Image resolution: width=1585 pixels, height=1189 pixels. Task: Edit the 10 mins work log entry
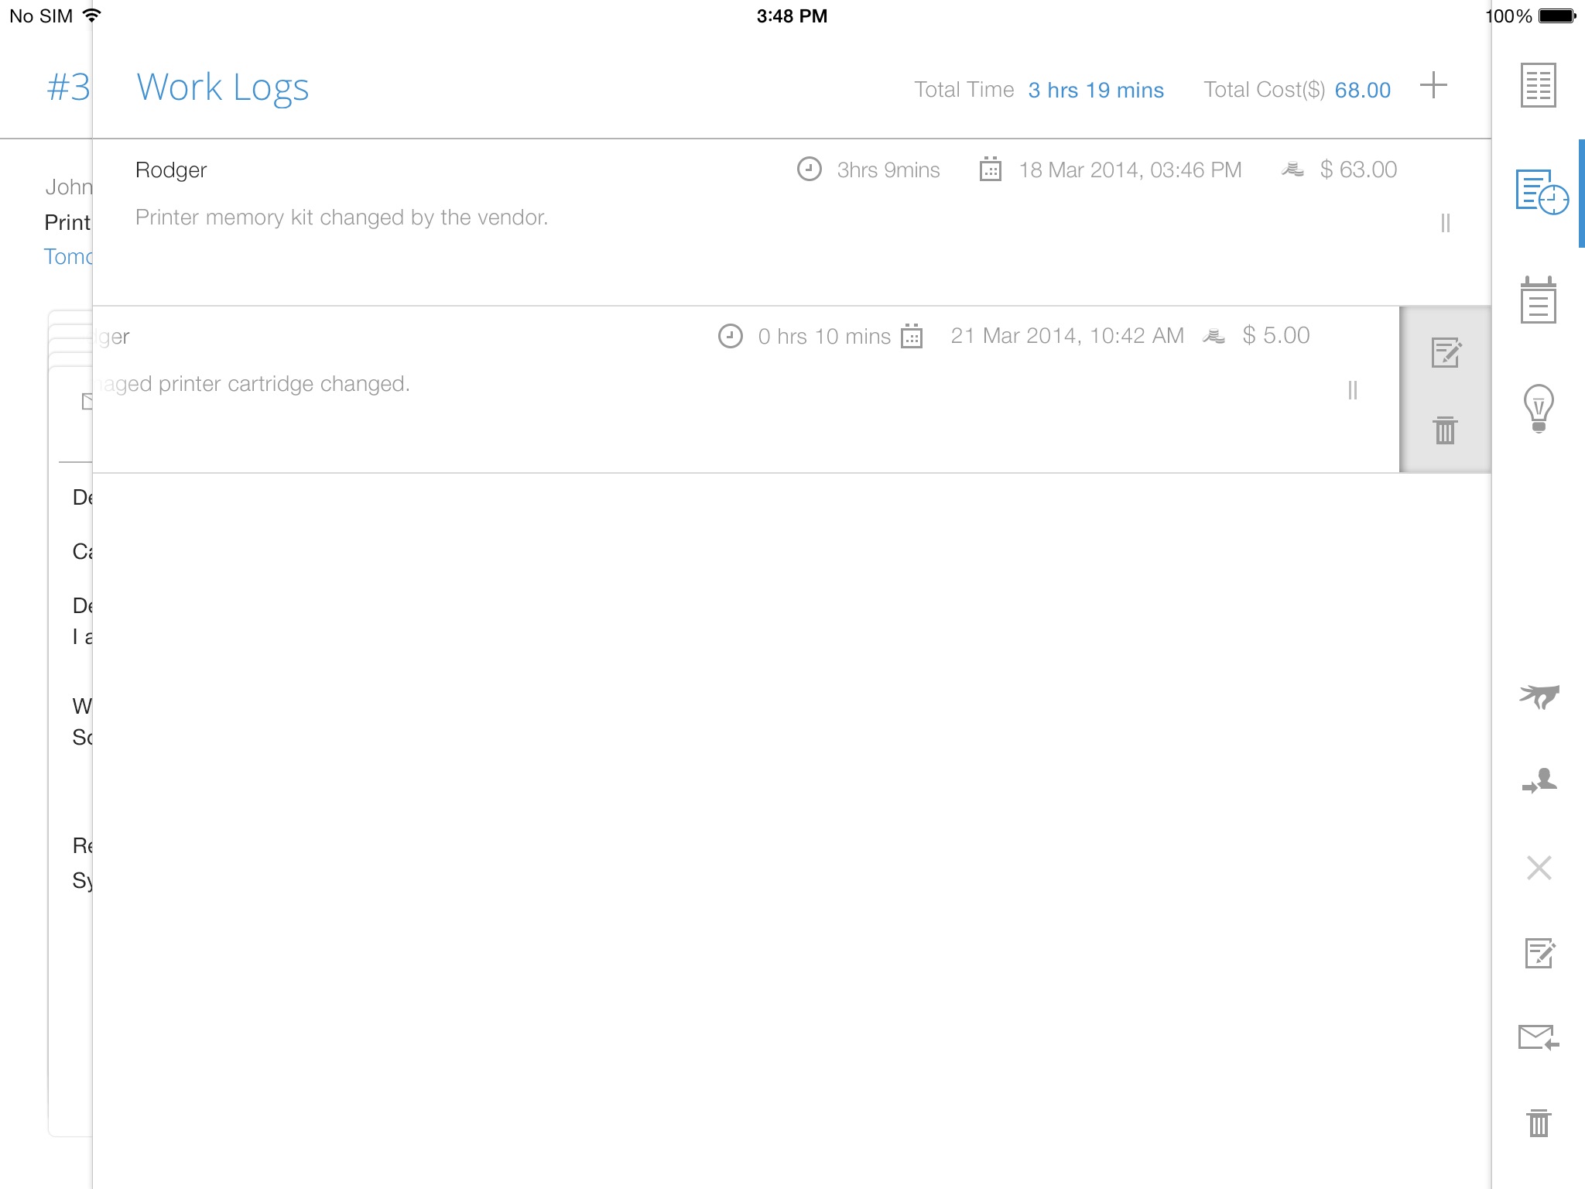1446,352
